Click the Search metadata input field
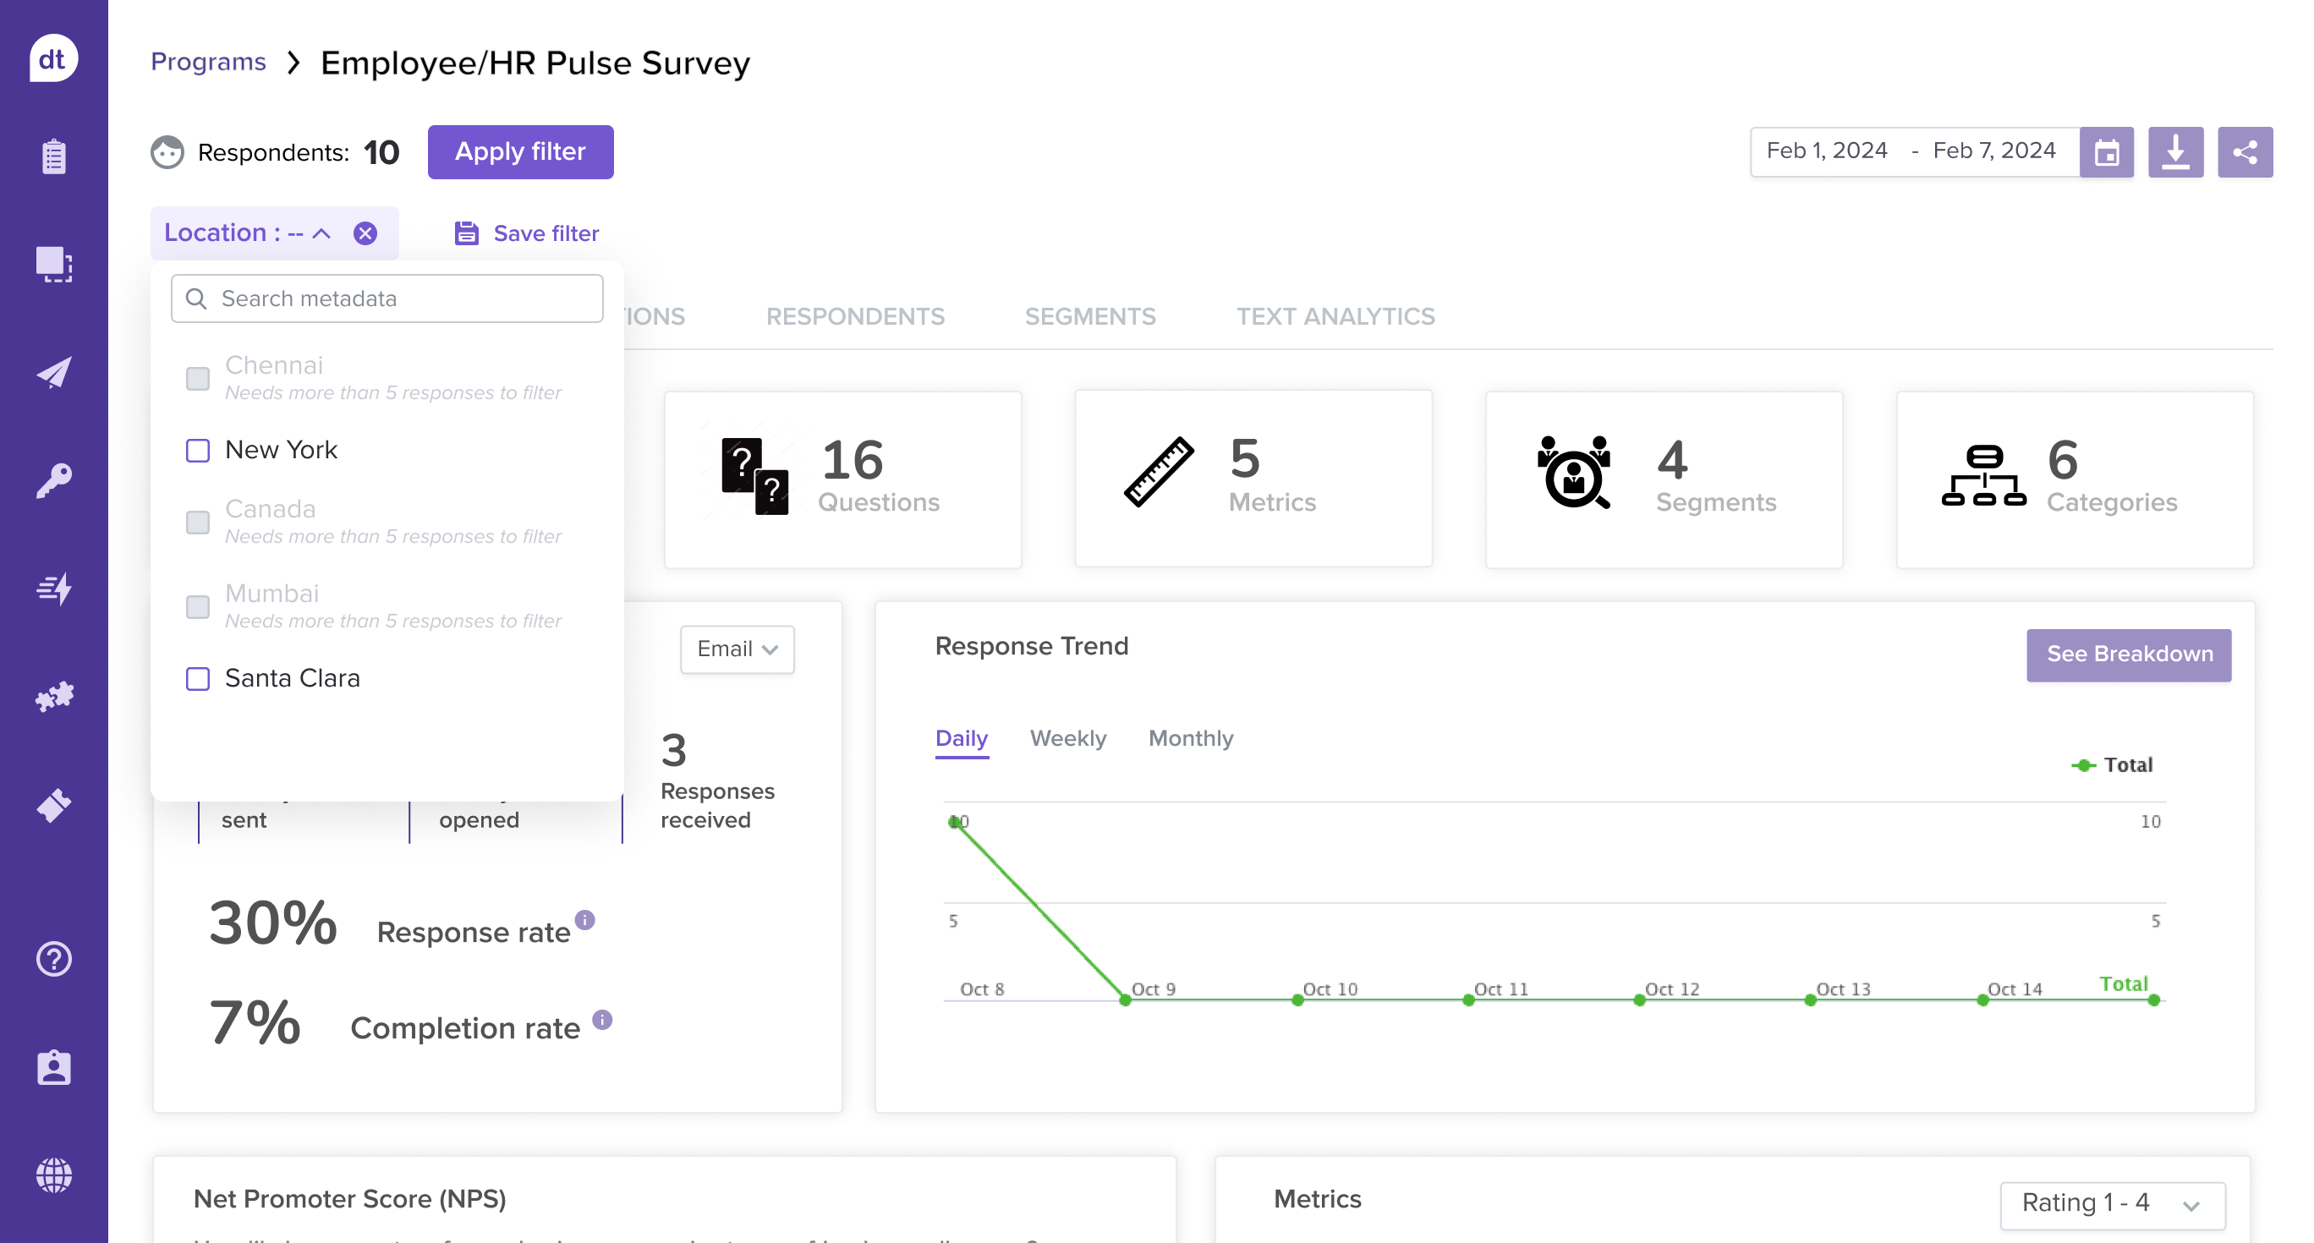This screenshot has height=1243, width=2314. (388, 298)
